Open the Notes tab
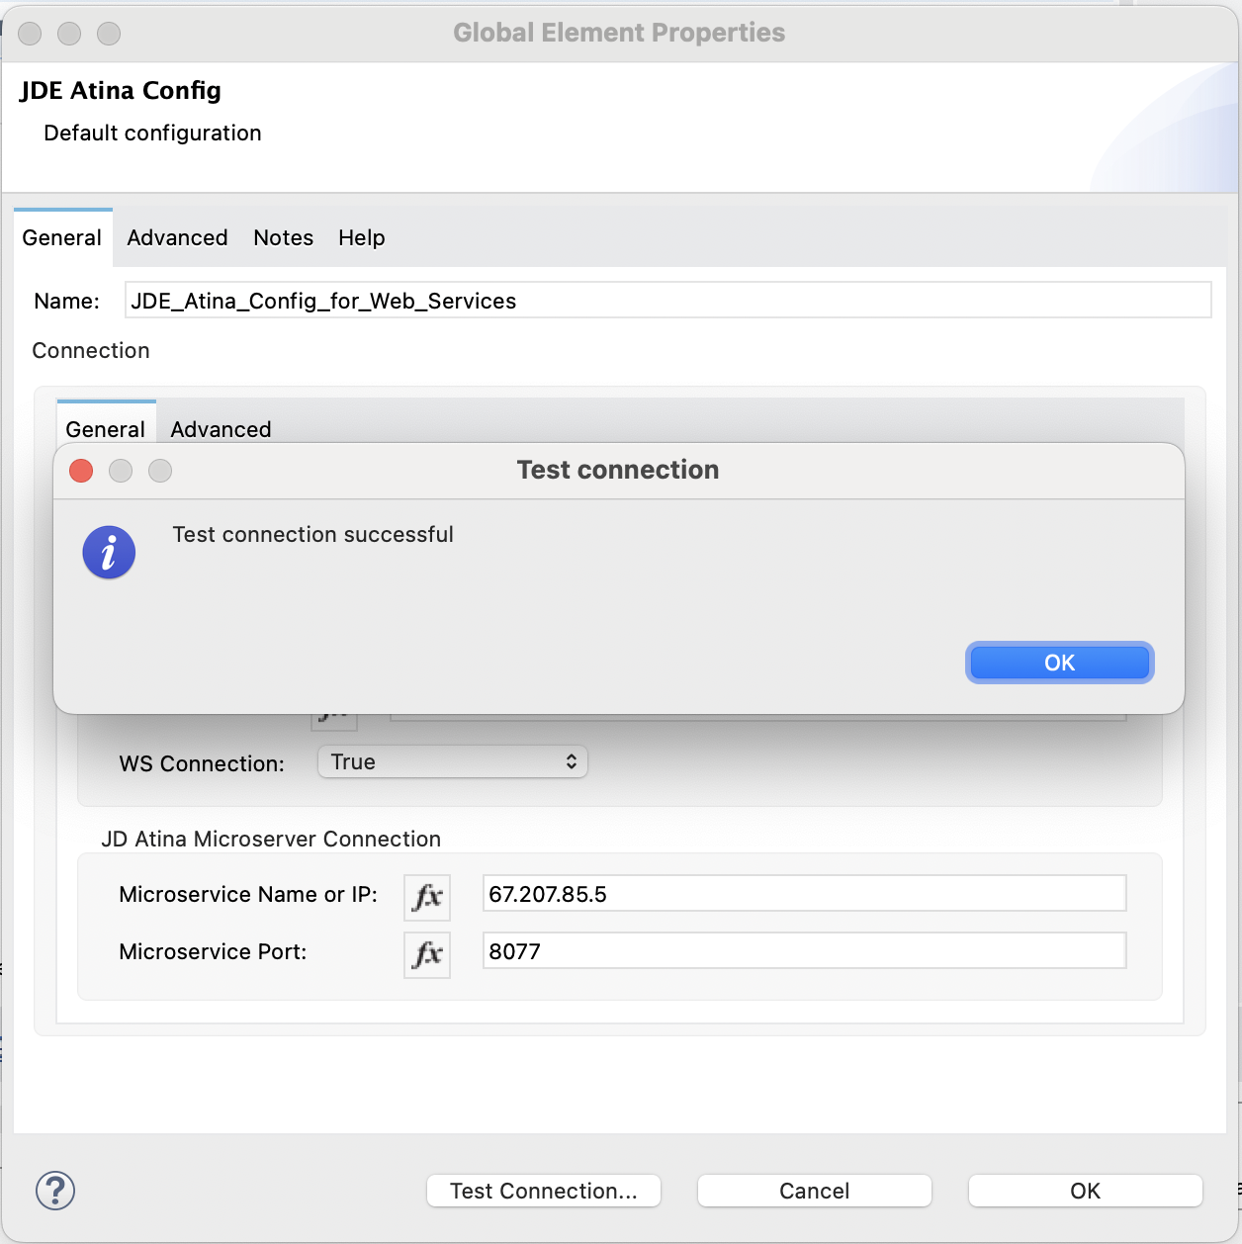Screen dimensions: 1242x1244 [x=283, y=238]
